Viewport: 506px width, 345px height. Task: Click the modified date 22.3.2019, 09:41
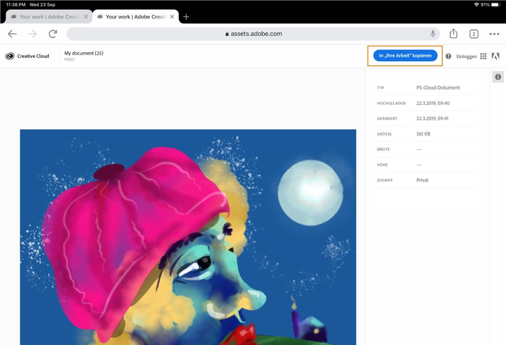click(x=432, y=118)
